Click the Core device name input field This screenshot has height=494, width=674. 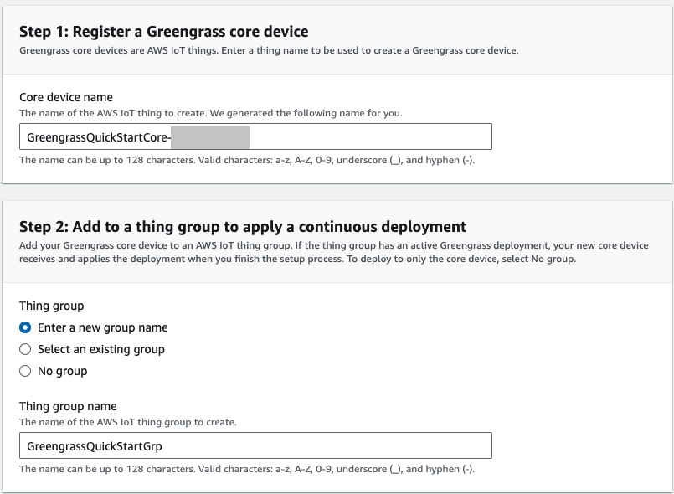pyautogui.click(x=255, y=136)
